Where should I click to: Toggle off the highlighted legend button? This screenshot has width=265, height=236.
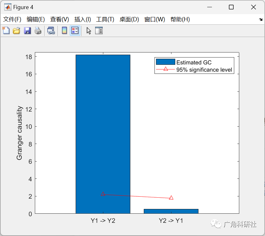pyautogui.click(x=74, y=30)
